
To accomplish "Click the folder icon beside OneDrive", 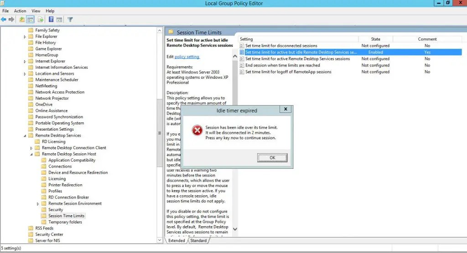I will 31,104.
